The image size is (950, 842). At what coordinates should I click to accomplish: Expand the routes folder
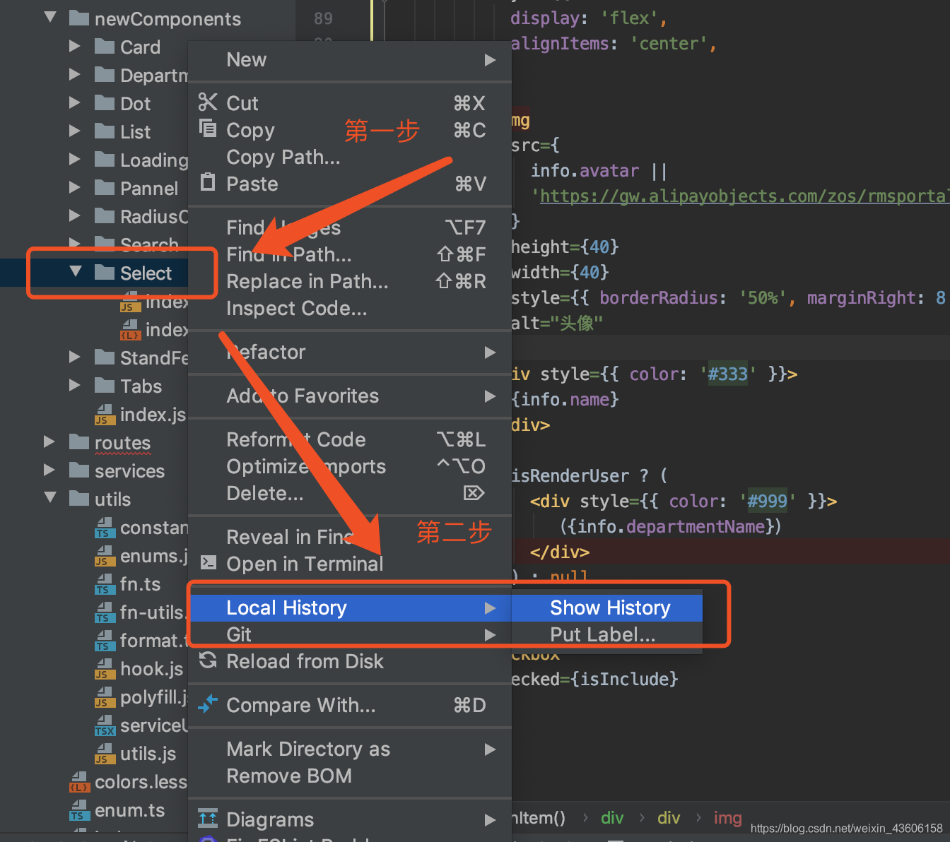(x=49, y=441)
